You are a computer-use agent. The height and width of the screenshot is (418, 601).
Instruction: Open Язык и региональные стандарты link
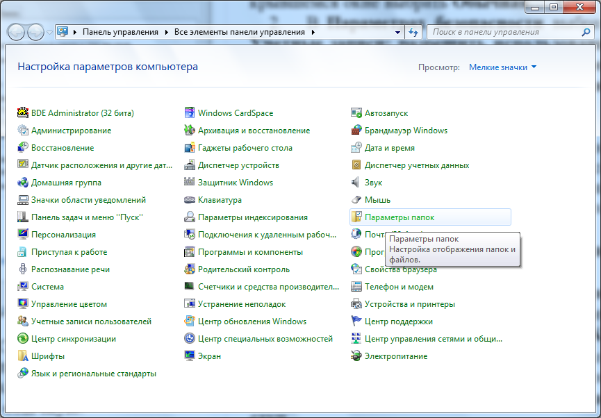point(94,374)
